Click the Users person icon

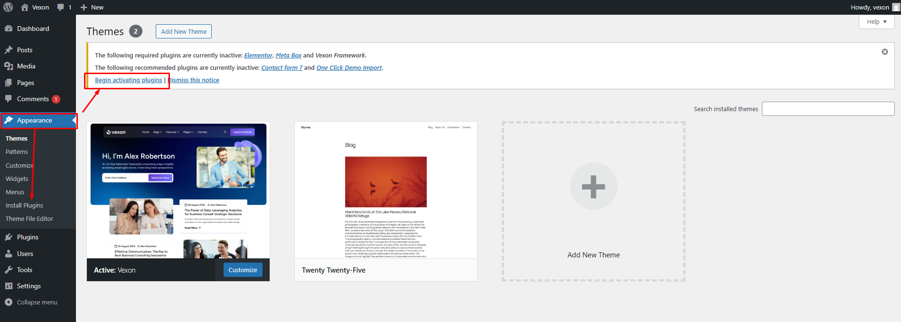click(x=9, y=254)
